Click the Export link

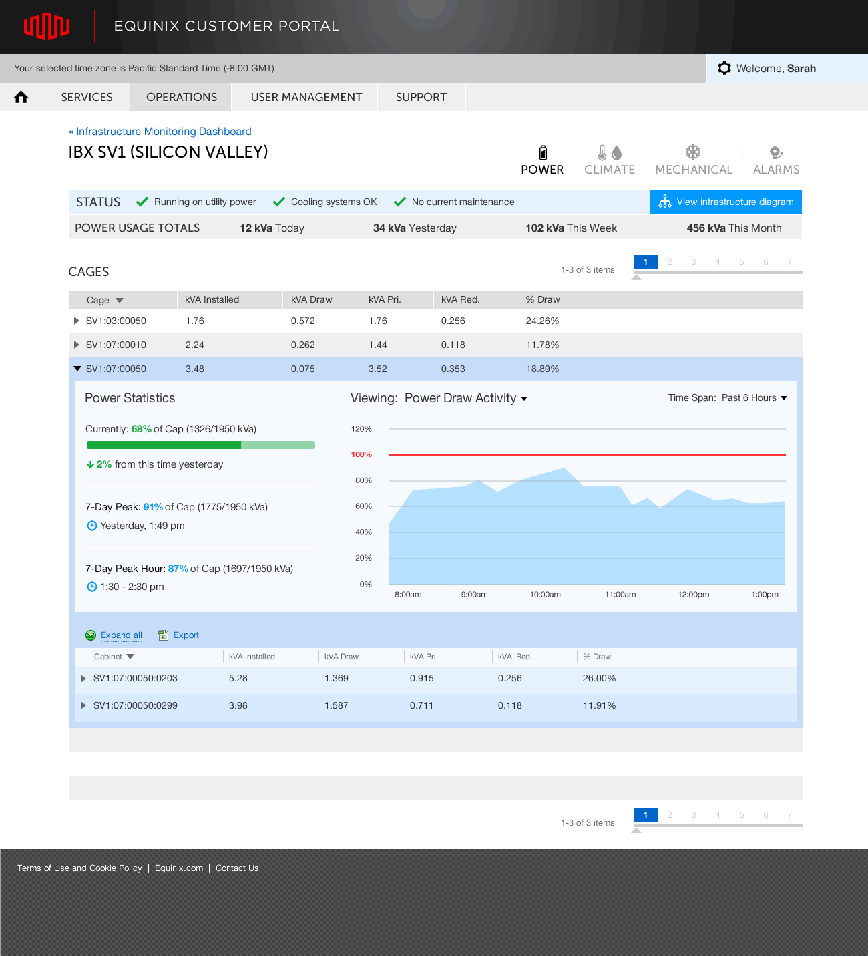click(x=186, y=635)
